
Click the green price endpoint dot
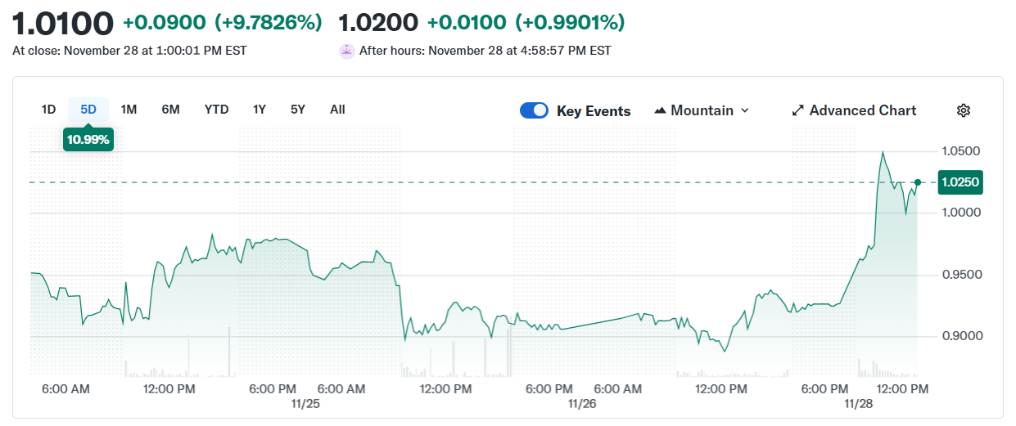(x=918, y=182)
